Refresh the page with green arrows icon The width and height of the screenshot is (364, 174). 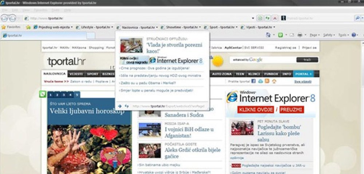tap(268, 18)
